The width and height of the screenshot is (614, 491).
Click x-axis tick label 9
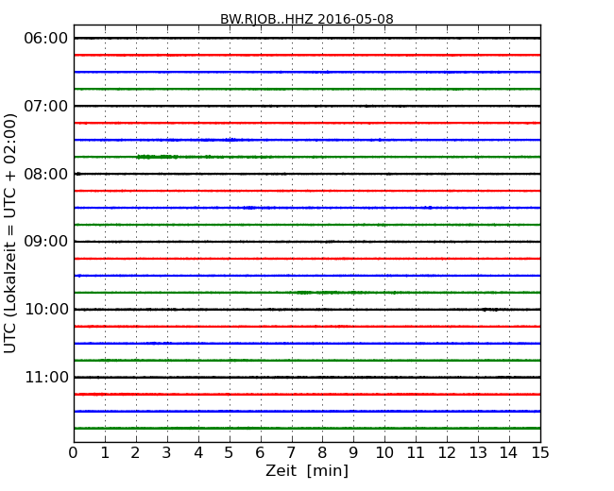353,453
